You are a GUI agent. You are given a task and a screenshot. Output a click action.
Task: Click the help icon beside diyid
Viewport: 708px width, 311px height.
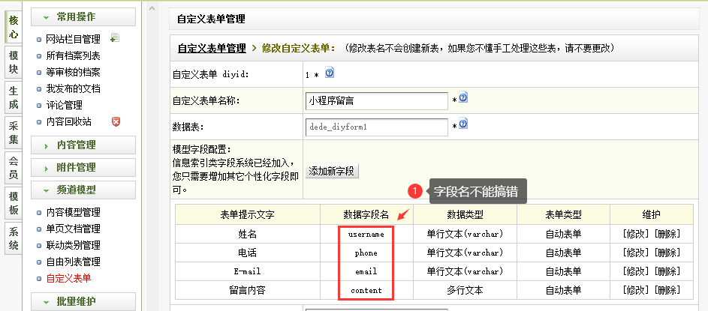point(330,73)
